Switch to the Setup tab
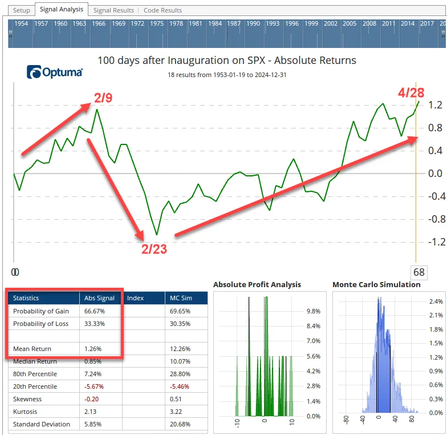Viewport: 447px width, 435px height. coord(22,10)
